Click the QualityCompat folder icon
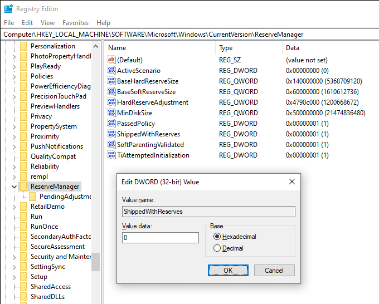Image resolution: width=379 pixels, height=304 pixels. pyautogui.click(x=23, y=156)
